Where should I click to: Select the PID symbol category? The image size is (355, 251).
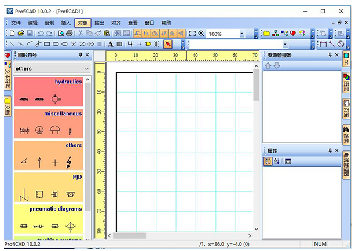[x=49, y=187]
